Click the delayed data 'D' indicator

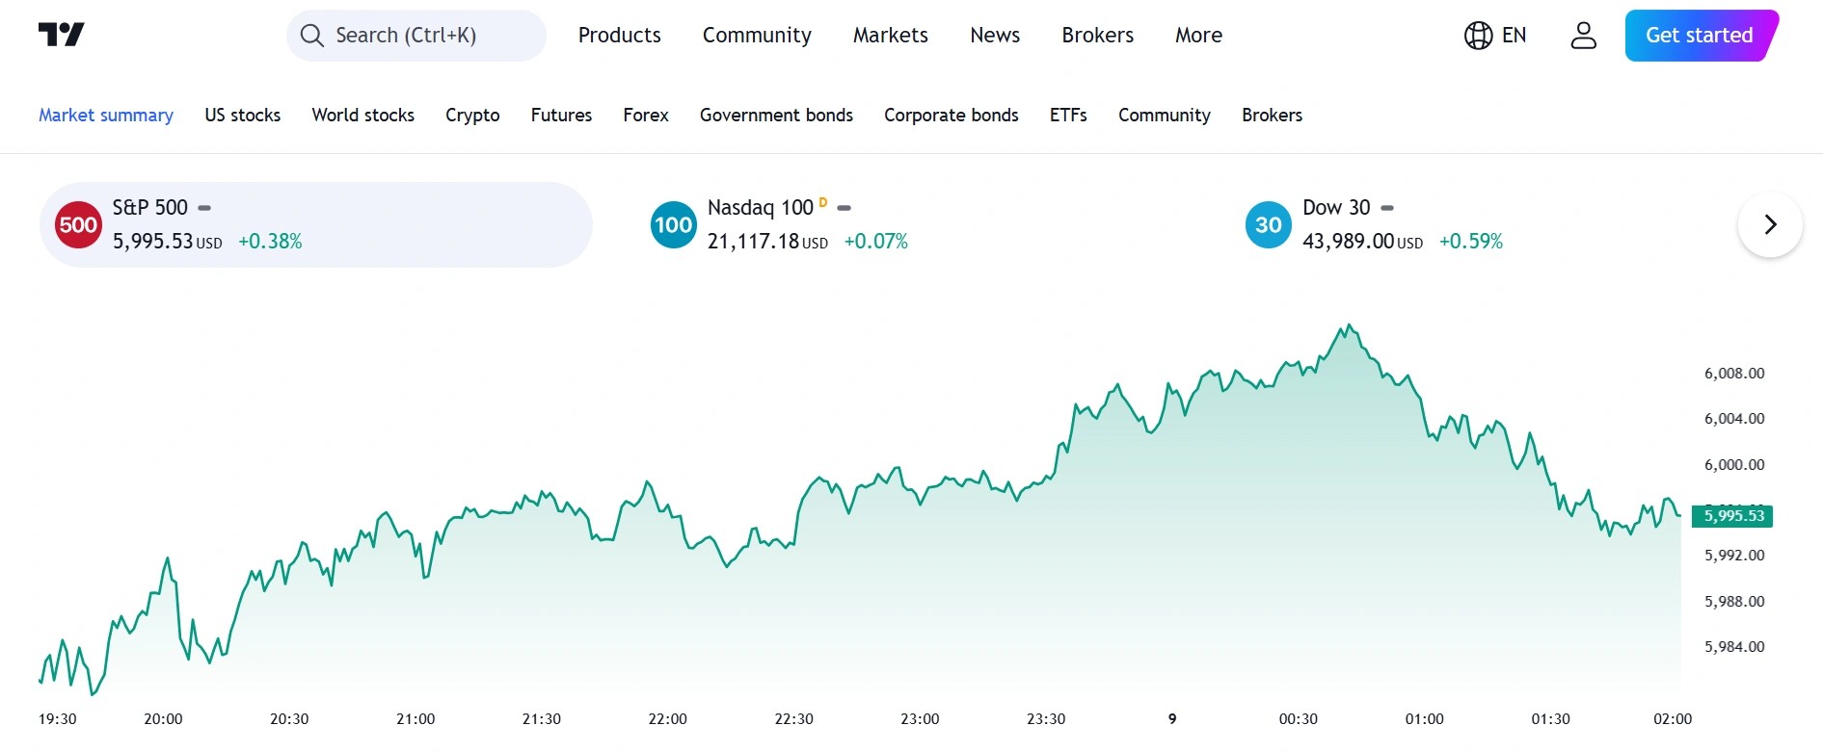822,202
